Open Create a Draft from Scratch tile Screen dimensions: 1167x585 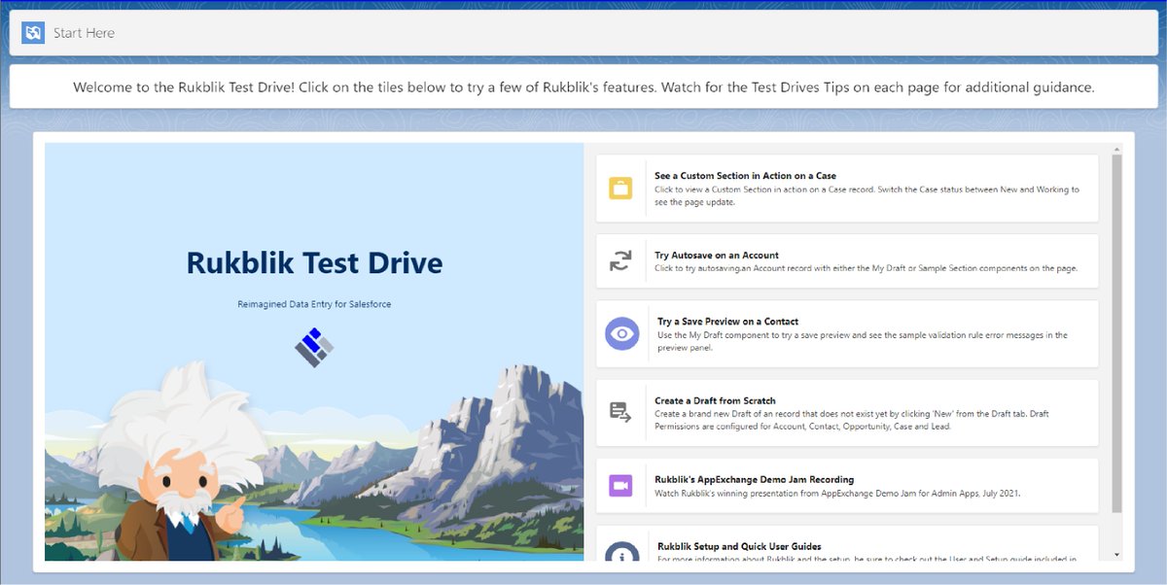(x=847, y=412)
